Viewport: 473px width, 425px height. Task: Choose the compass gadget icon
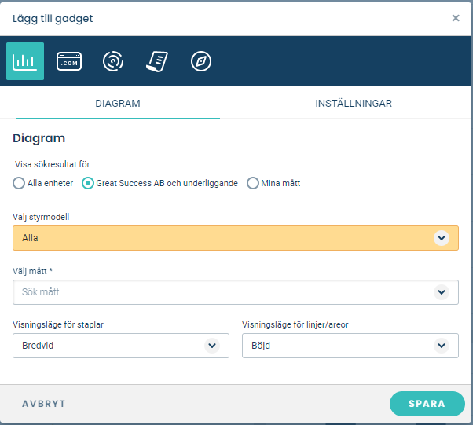pos(201,61)
